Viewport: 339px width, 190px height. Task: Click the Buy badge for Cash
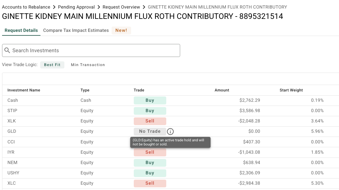tap(150, 100)
